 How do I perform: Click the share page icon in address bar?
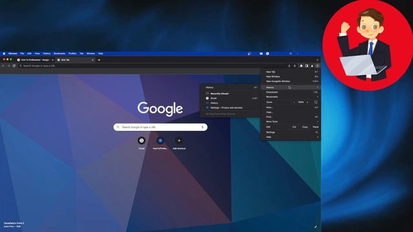289,66
